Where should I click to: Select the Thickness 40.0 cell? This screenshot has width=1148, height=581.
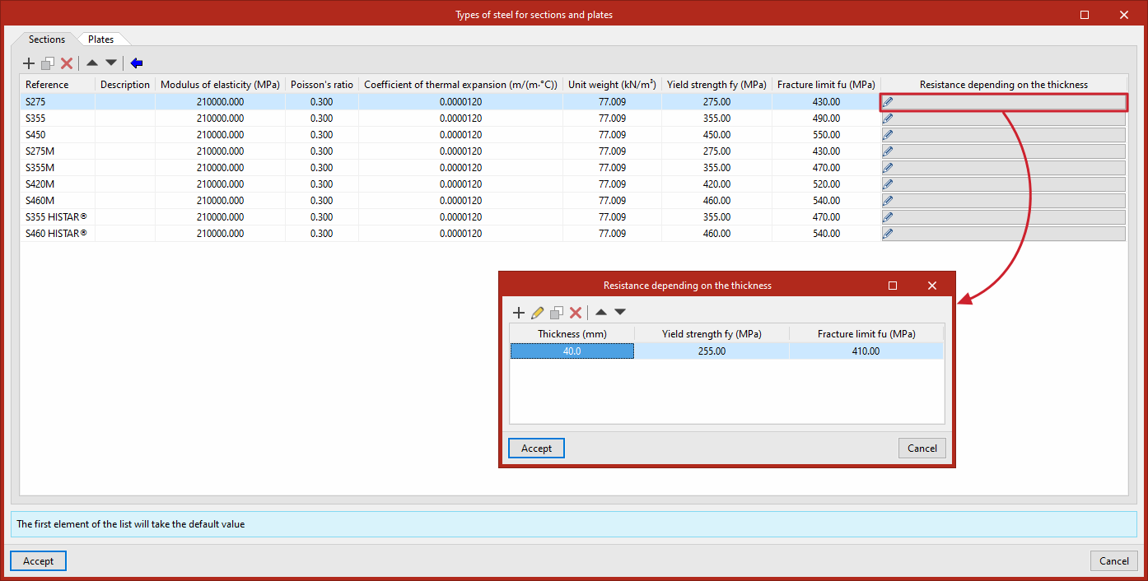(572, 351)
